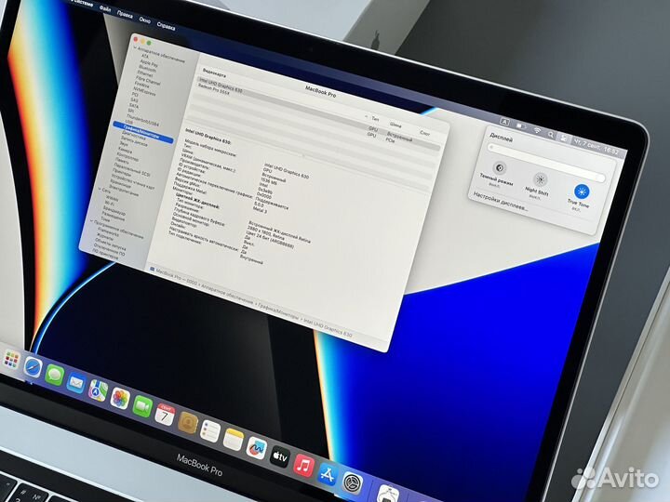Click the date and time in menu bar
This screenshot has height=502, width=670.
(x=596, y=147)
